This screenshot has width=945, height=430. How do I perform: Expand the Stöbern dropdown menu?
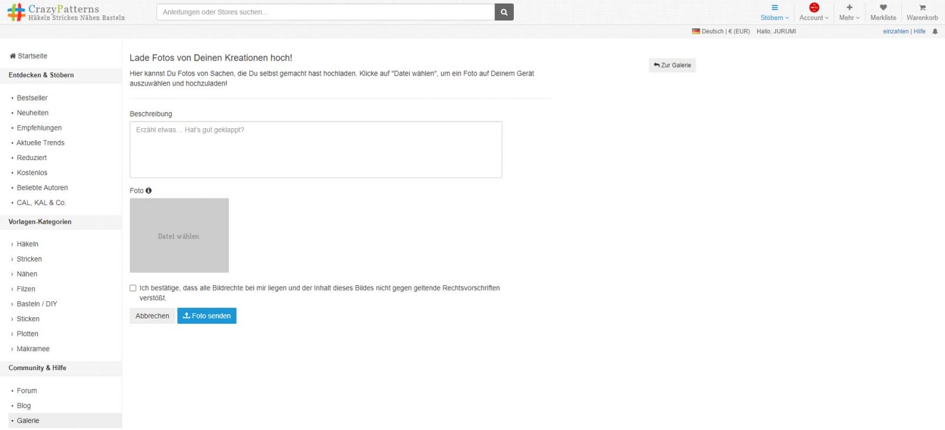pyautogui.click(x=774, y=12)
